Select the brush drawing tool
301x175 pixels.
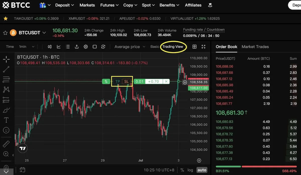[x=6, y=110]
